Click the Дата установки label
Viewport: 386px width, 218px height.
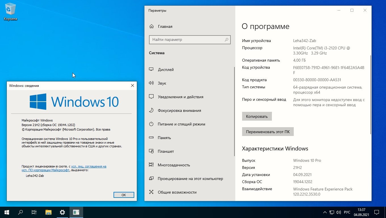[256, 175]
